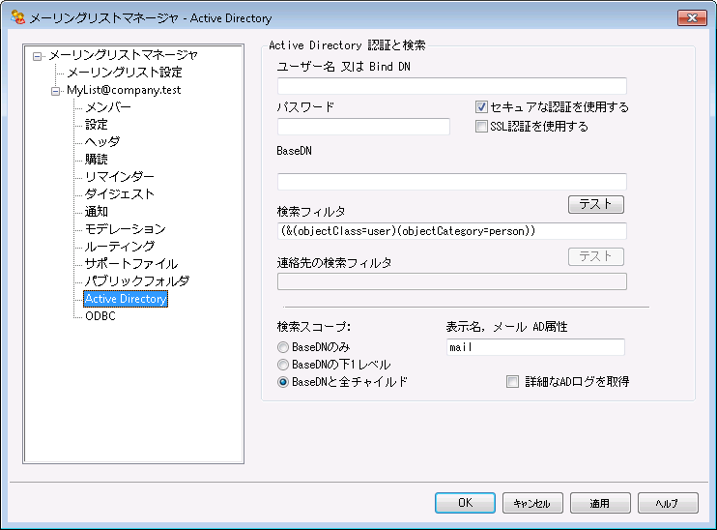The image size is (717, 530).
Task: Open help with the ヘルプ button
Action: [x=668, y=503]
